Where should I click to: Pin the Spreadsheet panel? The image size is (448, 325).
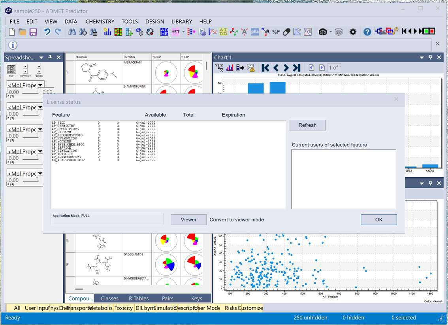tap(50, 57)
